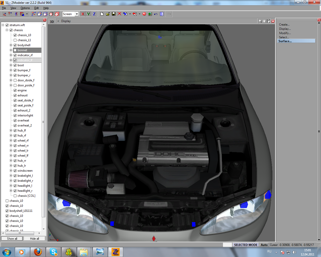Open the Modify... command group
Image resolution: width=321 pixels, height=257 pixels.
point(285,33)
